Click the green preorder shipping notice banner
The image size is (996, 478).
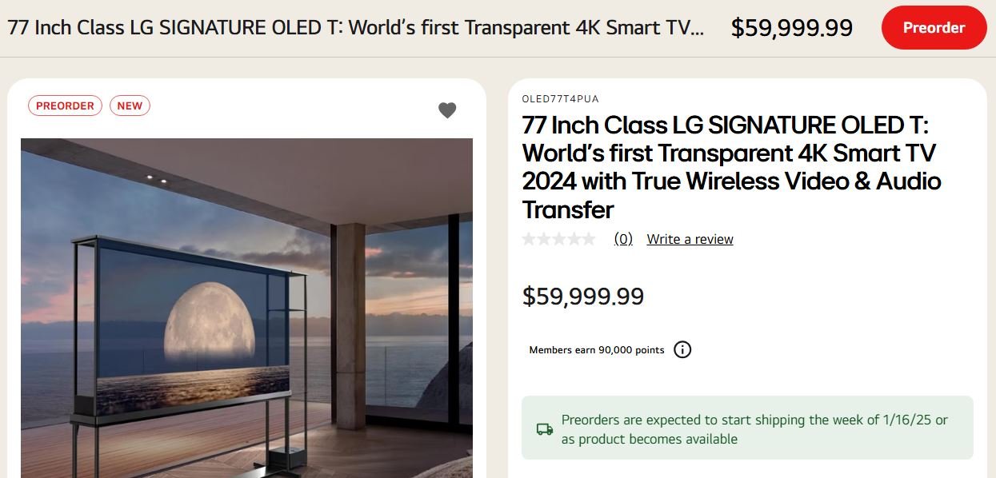[x=746, y=429]
